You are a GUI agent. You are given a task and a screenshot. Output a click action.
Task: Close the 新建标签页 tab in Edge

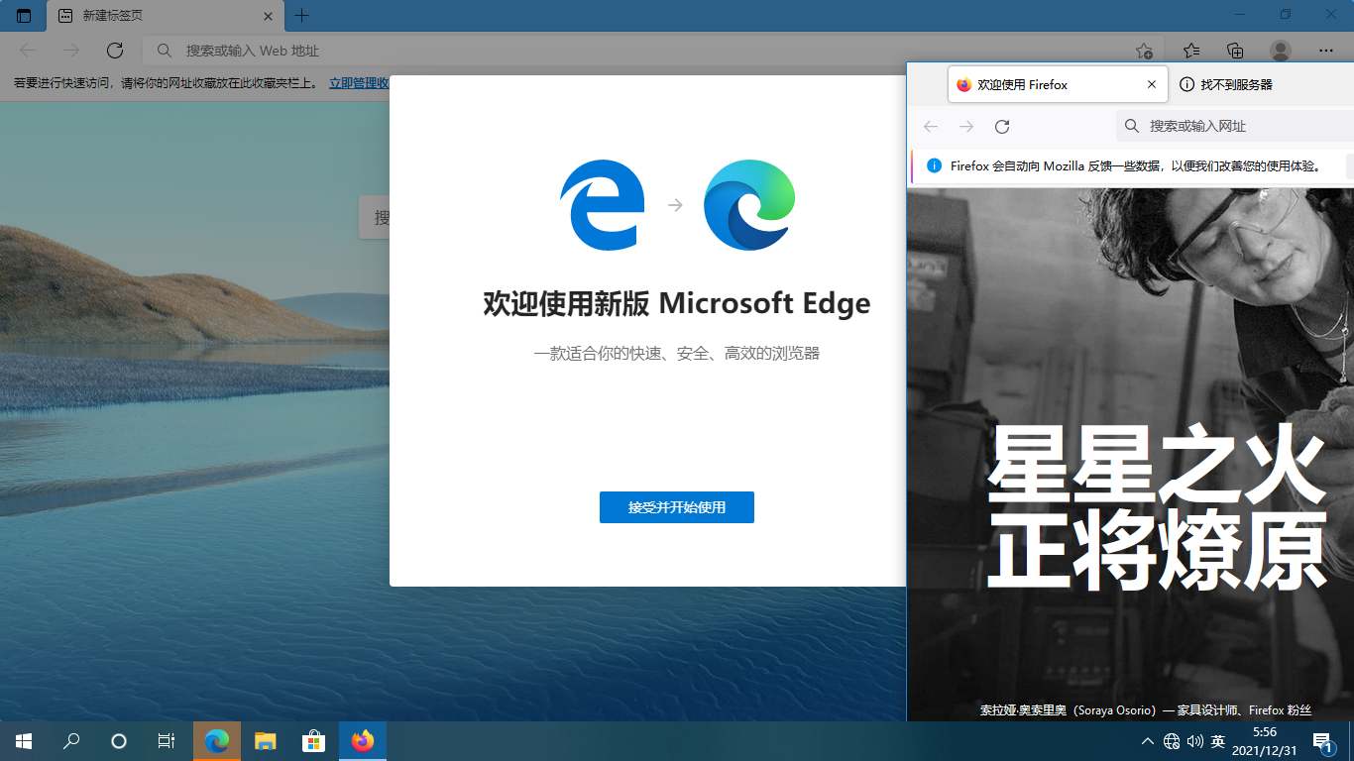pos(268,16)
